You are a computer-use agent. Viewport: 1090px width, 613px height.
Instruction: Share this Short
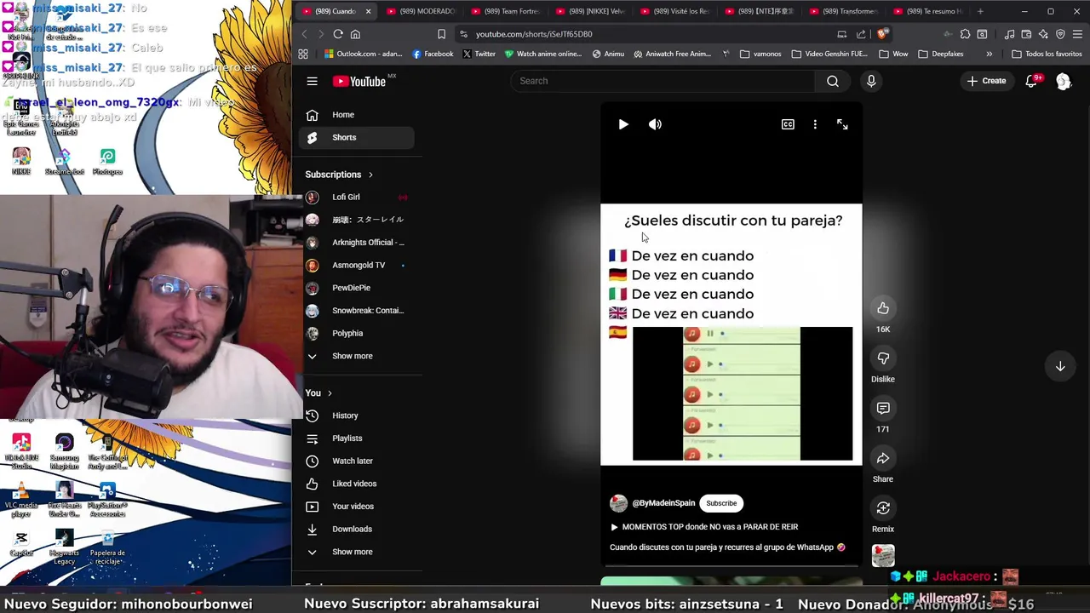click(883, 459)
